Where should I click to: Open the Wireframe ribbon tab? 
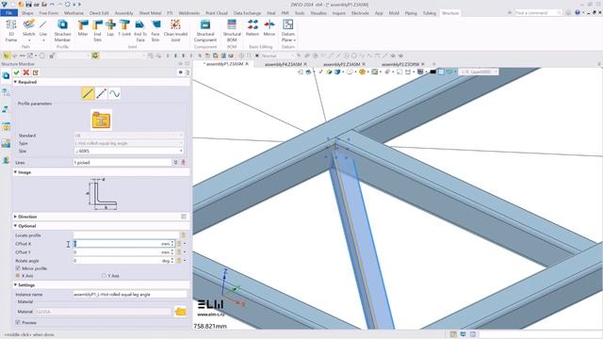pos(73,13)
